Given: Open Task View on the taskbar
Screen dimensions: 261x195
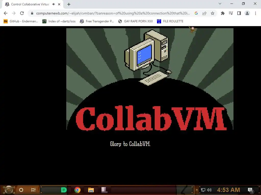Looking at the screenshot, I should [x=33, y=190].
